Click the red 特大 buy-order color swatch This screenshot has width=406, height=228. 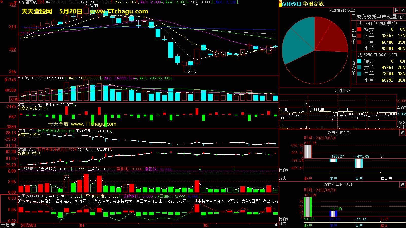[x=359, y=29]
